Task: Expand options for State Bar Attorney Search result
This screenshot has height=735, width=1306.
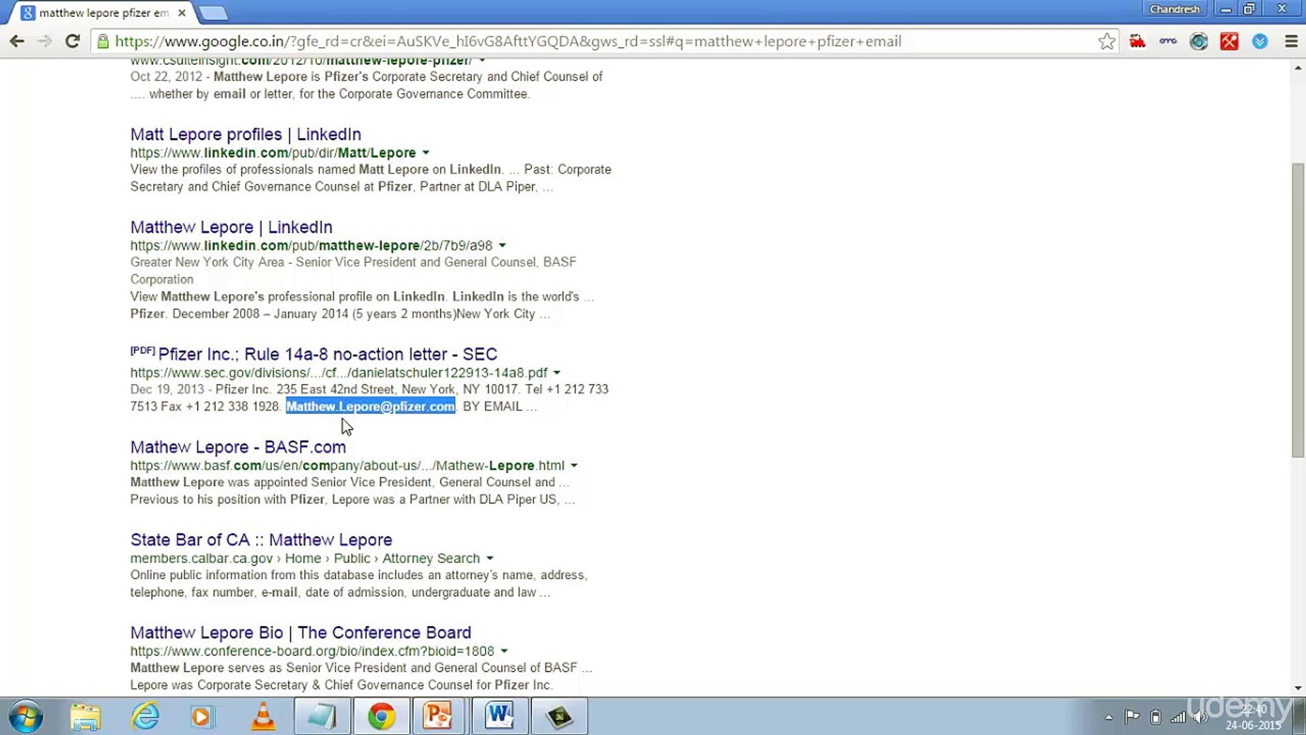Action: point(490,559)
